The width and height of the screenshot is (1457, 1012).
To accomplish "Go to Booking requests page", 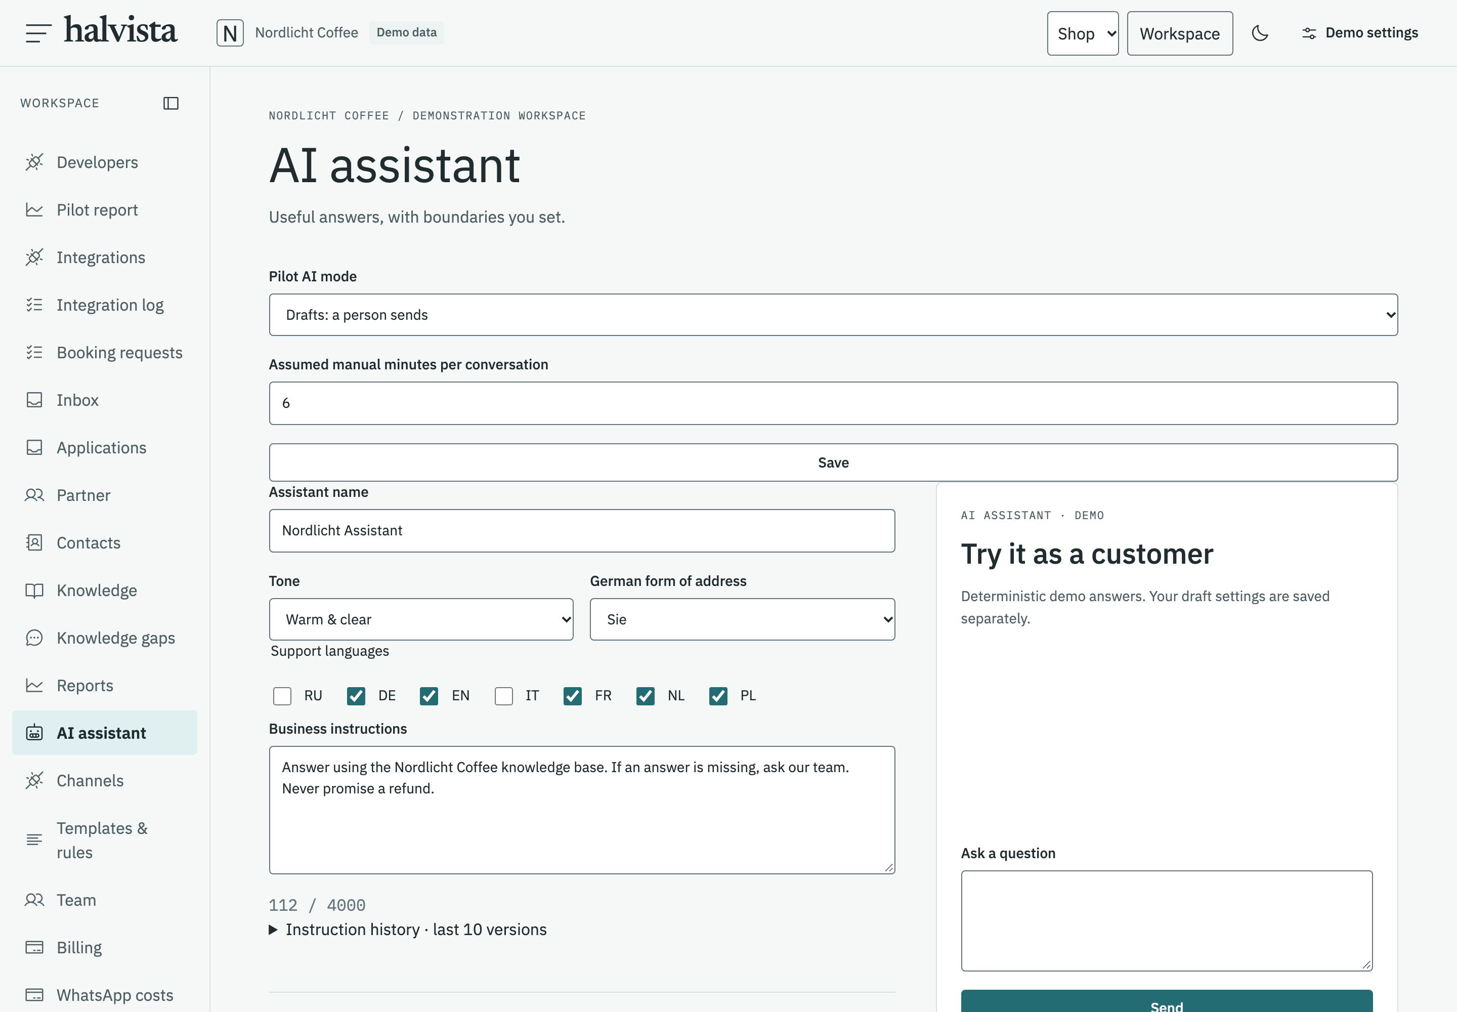I will click(105, 353).
